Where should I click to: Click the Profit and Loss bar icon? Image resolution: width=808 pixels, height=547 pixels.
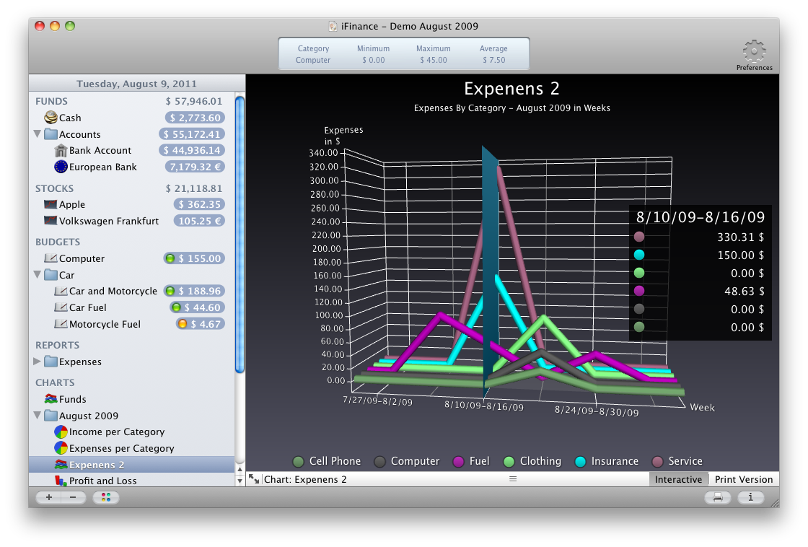(x=61, y=481)
